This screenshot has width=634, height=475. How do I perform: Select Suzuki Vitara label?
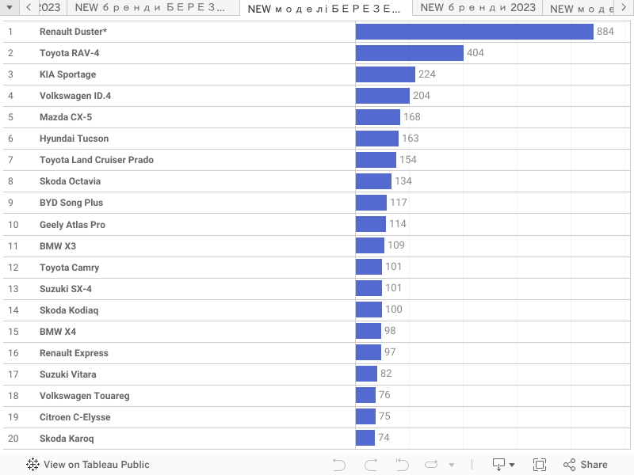click(68, 374)
